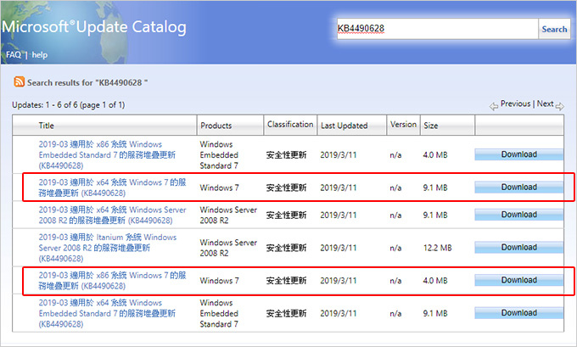The height and width of the screenshot is (347, 577).
Task: Open the help link
Action: [x=40, y=55]
